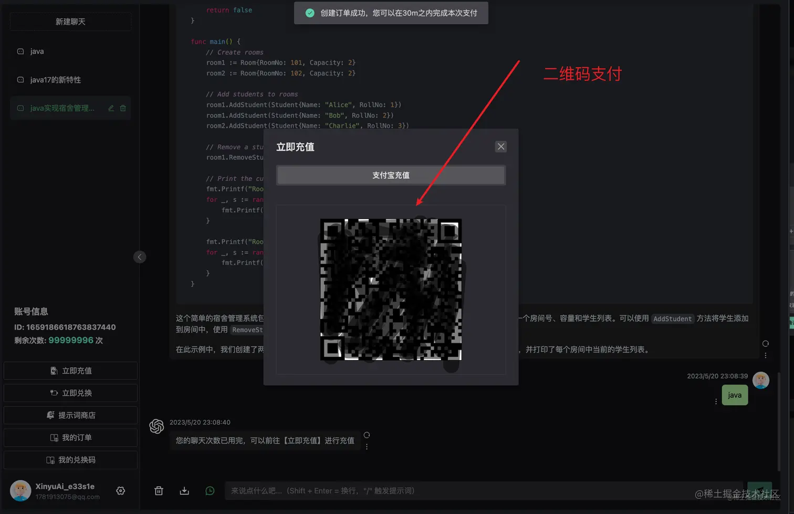Click the AddStudent inline code text
The width and height of the screenshot is (794, 514).
pyautogui.click(x=673, y=319)
